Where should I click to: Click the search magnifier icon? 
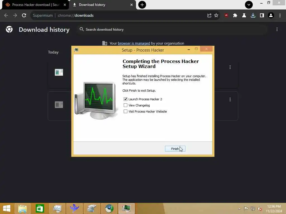(82, 29)
